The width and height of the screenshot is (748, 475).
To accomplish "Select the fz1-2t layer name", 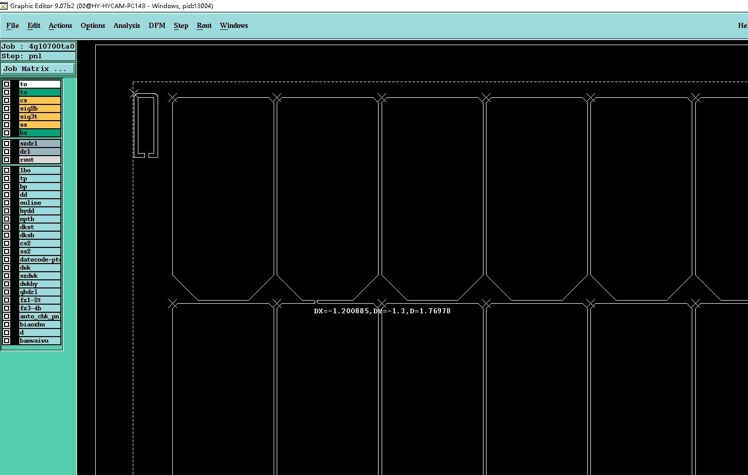I will pyautogui.click(x=40, y=300).
